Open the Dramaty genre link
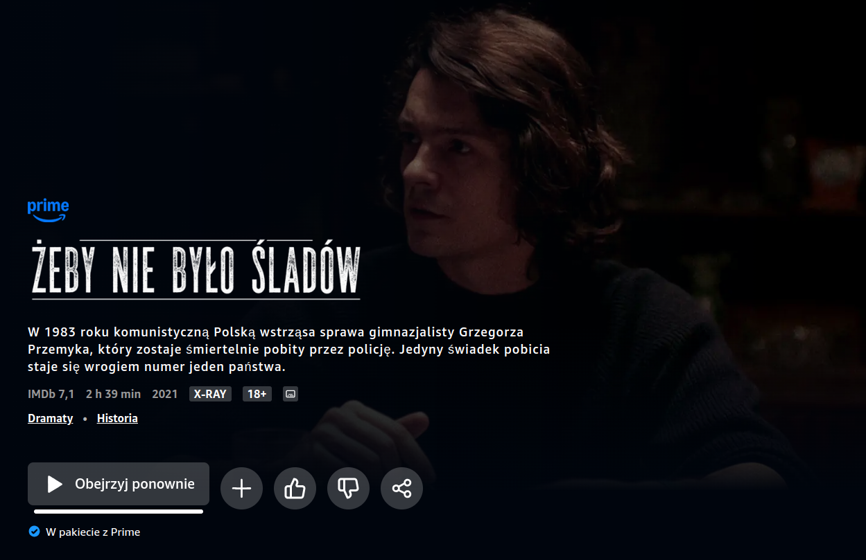This screenshot has height=560, width=866. (x=50, y=418)
